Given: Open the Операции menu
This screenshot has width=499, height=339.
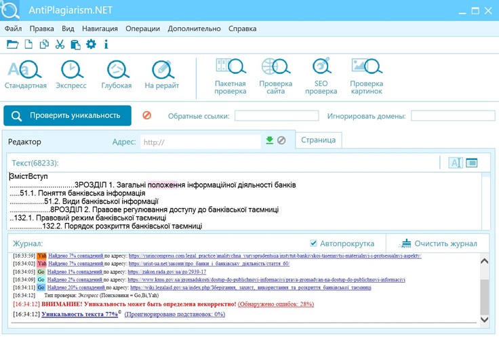Looking at the screenshot, I should [142, 28].
